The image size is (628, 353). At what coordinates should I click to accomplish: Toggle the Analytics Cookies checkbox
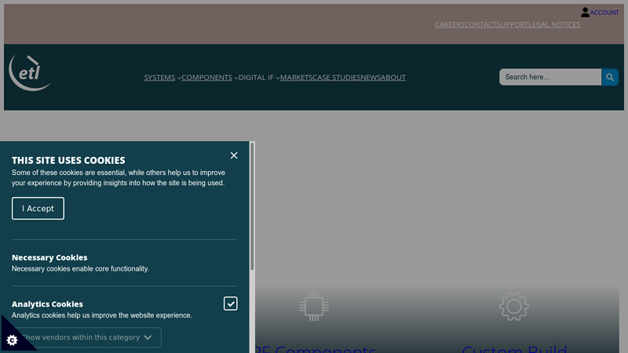tap(230, 304)
